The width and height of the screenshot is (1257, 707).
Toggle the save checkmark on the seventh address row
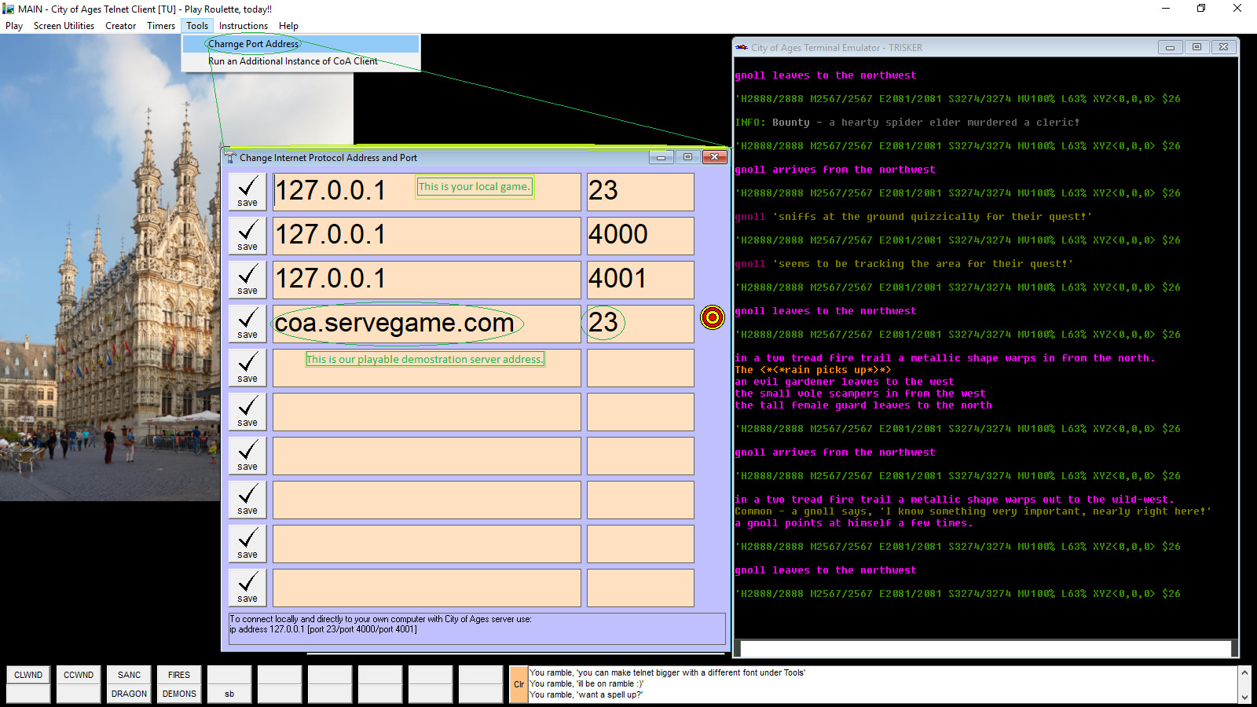[x=247, y=455]
